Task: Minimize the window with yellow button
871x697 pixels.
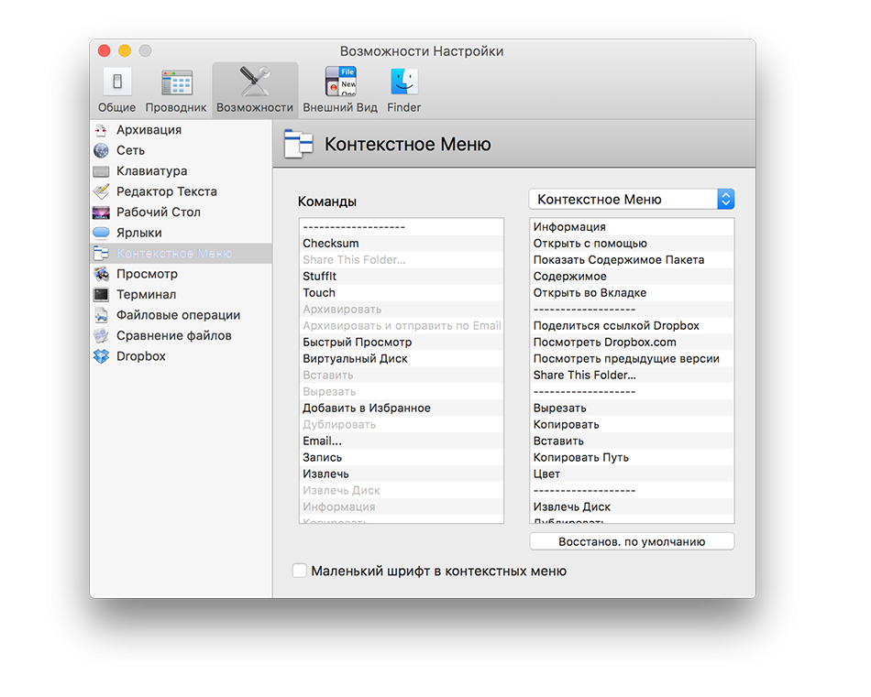Action: click(x=125, y=50)
